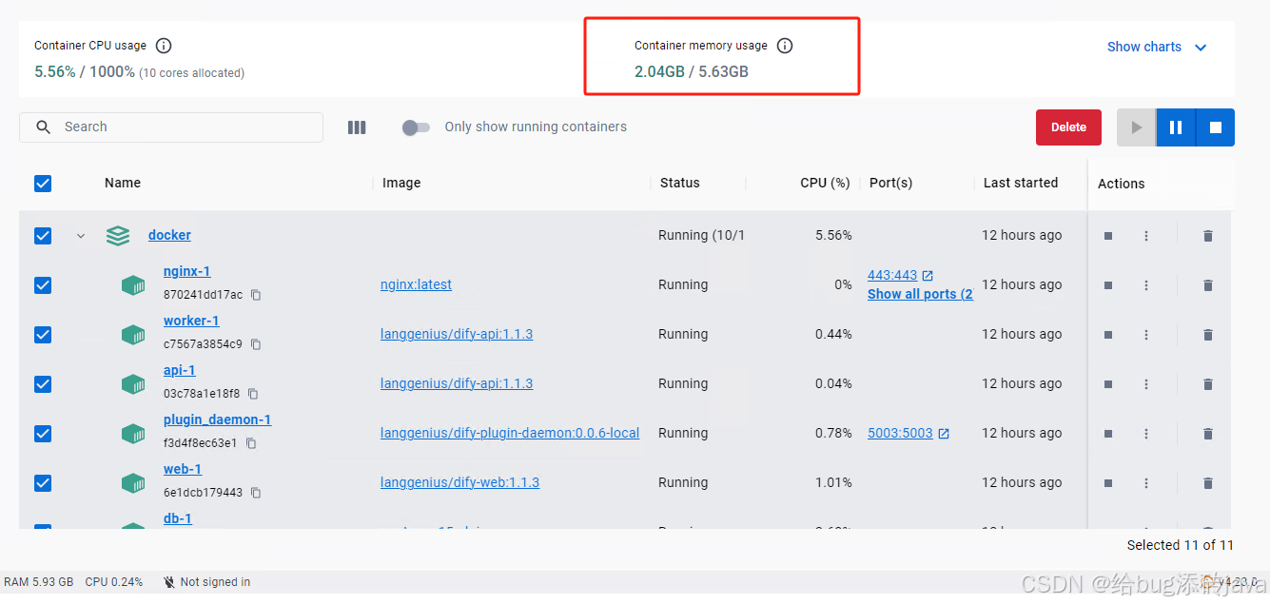Image resolution: width=1270 pixels, height=605 pixels.
Task: Copy nginx-1 container ID 870241dd17ac
Action: click(x=256, y=295)
